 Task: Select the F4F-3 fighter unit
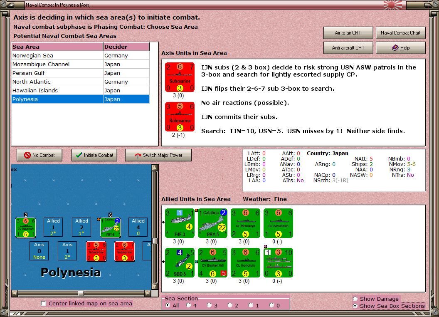180,223
